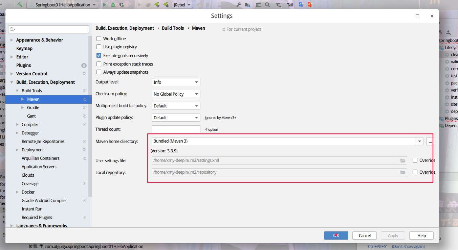Click the Help button
This screenshot has height=250, width=458.
(x=421, y=235)
